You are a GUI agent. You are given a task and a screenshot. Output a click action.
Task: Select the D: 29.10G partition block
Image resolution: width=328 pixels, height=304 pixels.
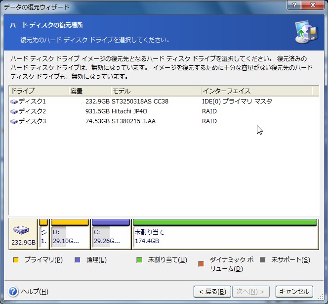tap(70, 234)
